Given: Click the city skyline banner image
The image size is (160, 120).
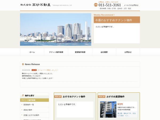Looking at the screenshot, I should point(56,30).
